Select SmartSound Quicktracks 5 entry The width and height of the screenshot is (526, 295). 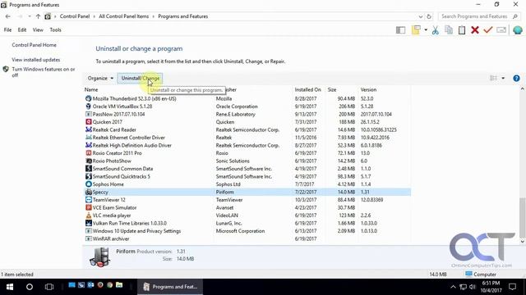(x=247, y=176)
